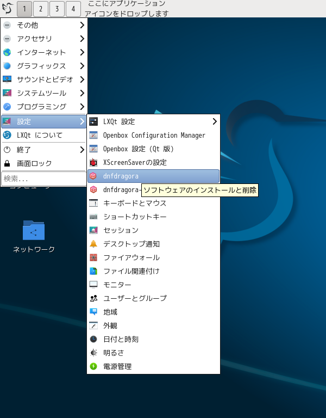Click the ファイアウォール text

pyautogui.click(x=131, y=257)
